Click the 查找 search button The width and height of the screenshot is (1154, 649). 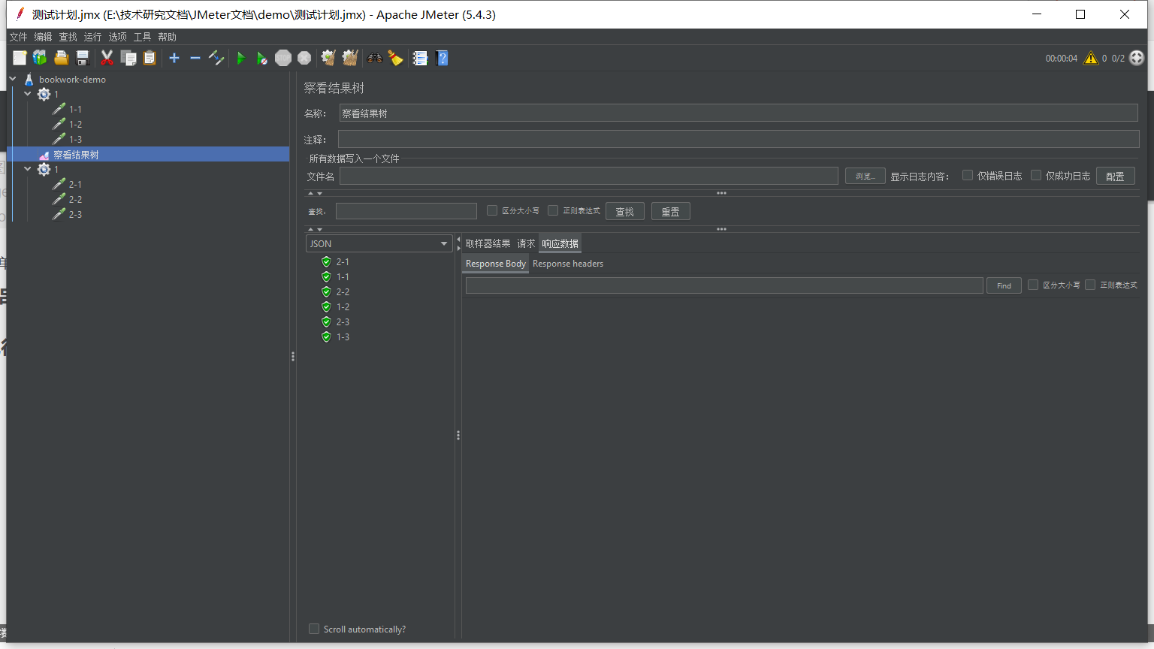point(624,212)
